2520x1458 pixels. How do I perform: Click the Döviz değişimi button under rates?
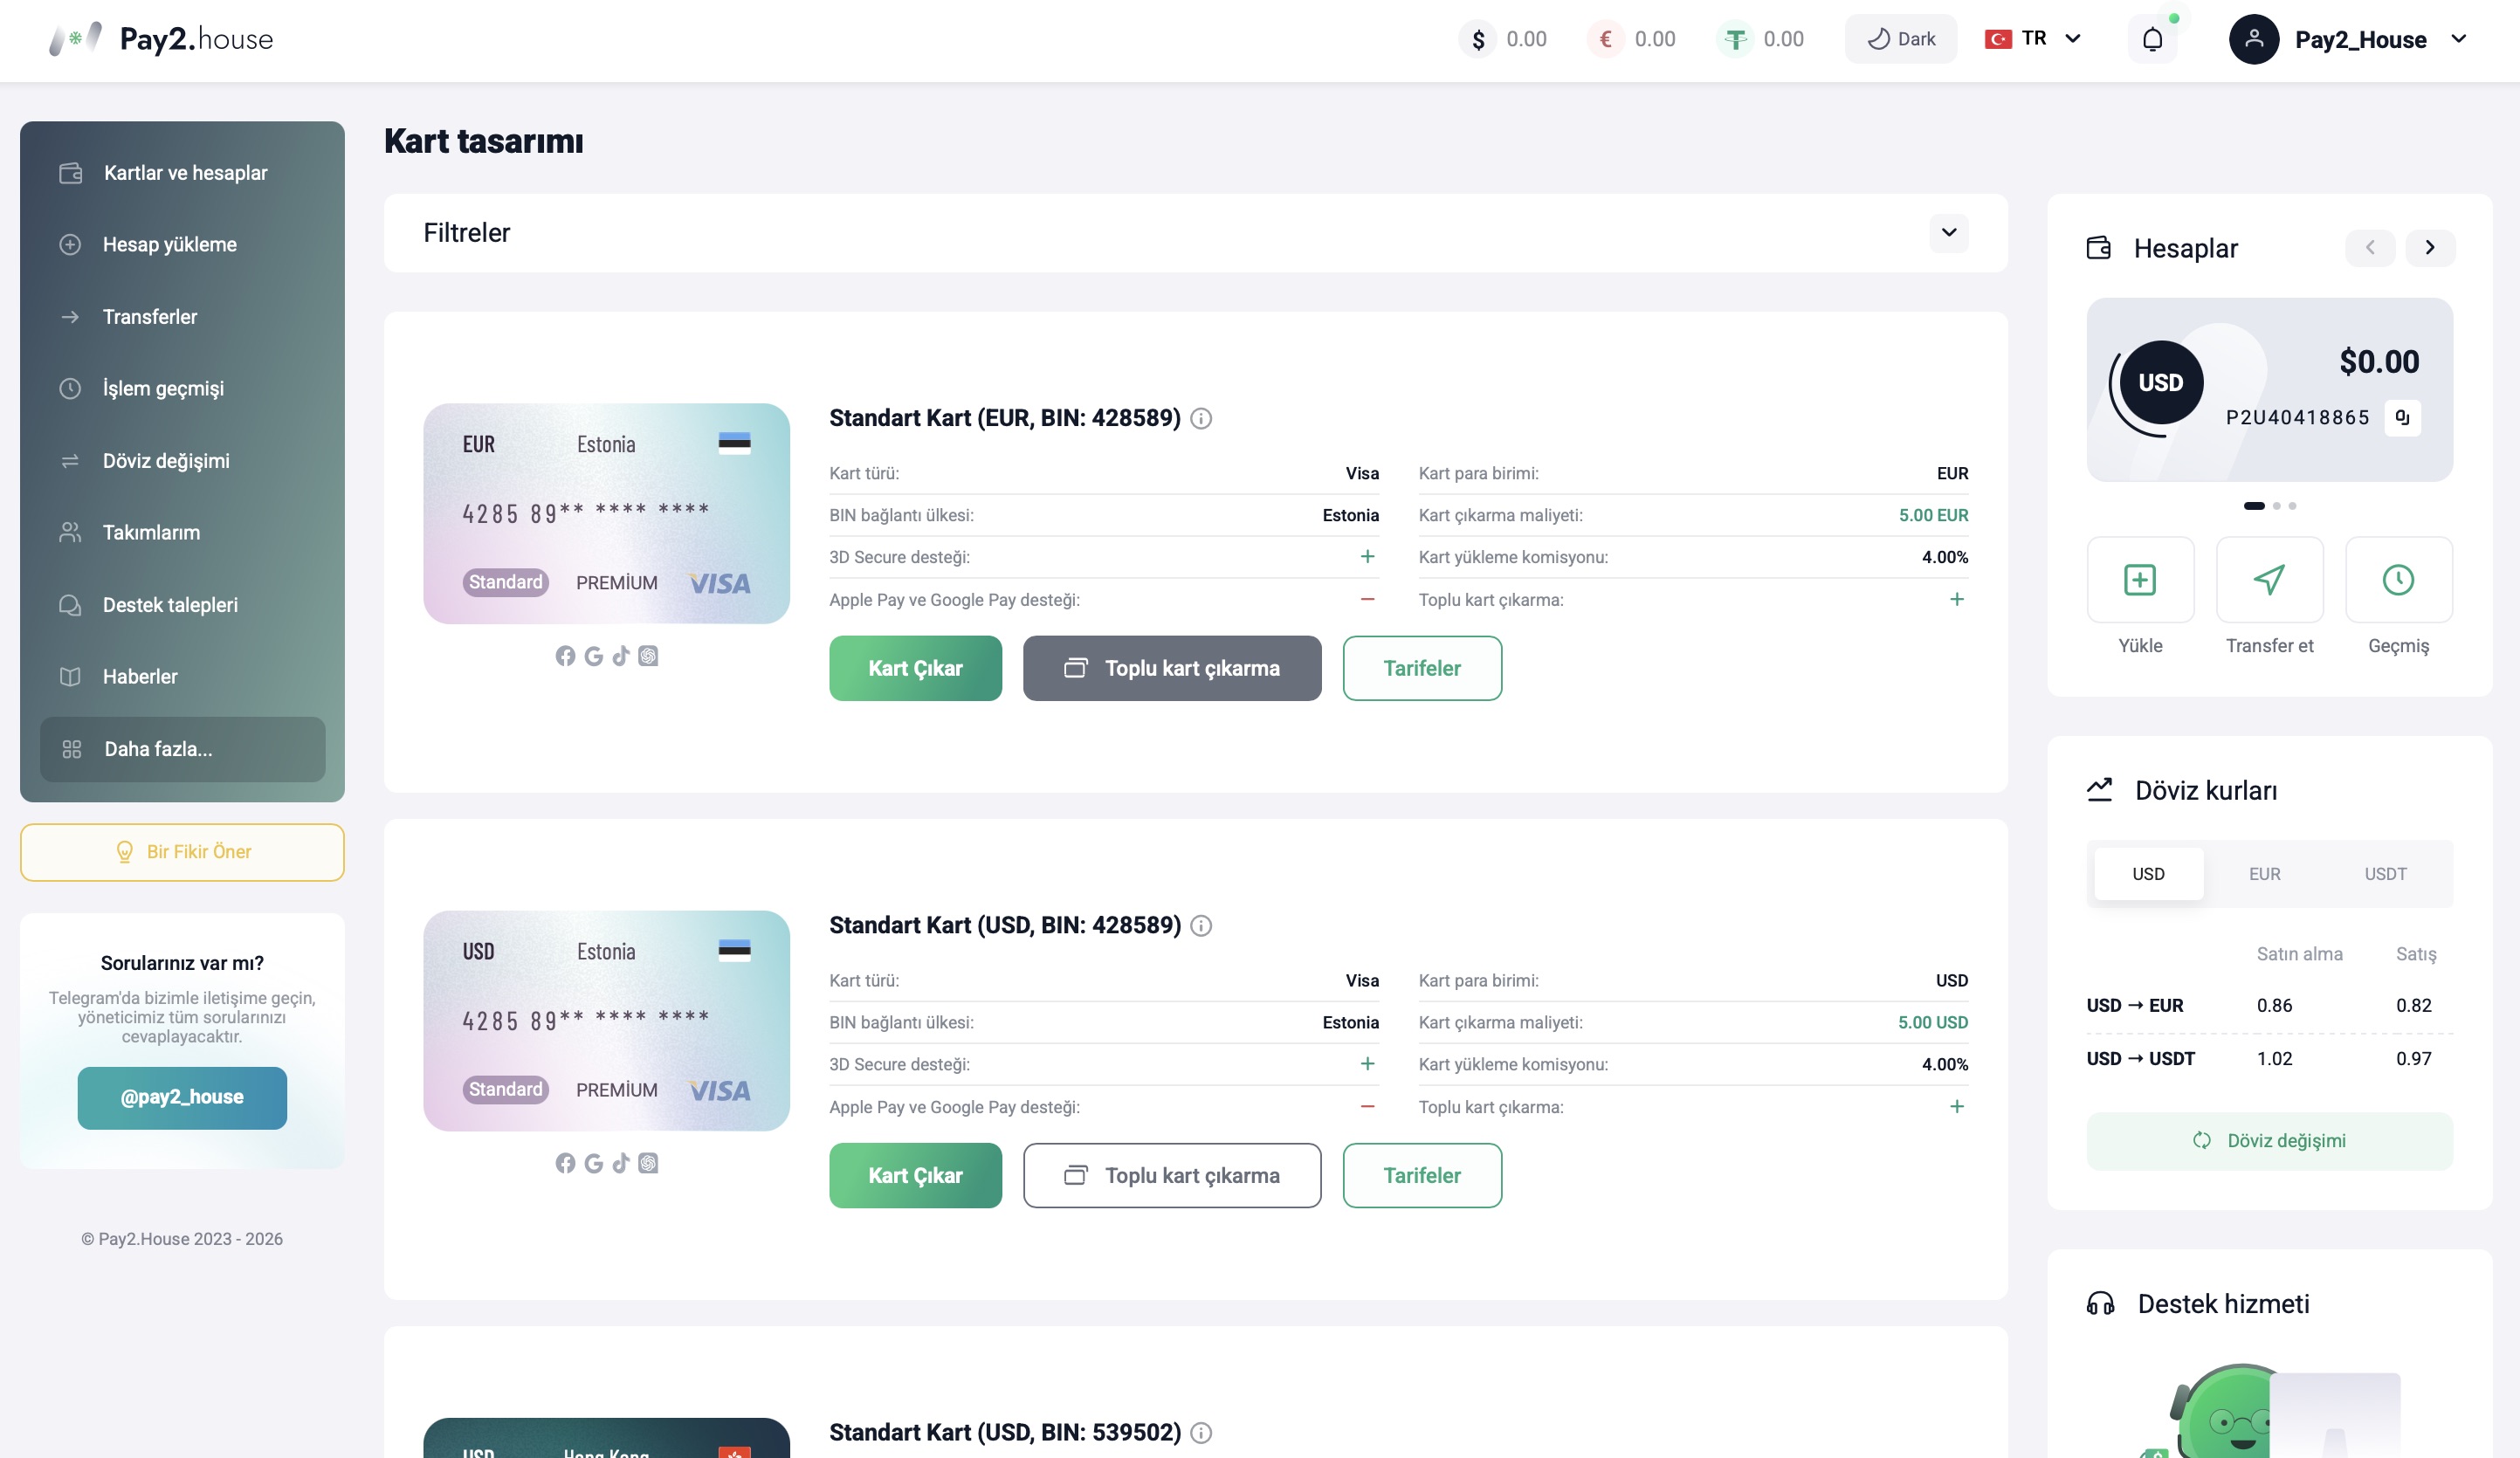point(2269,1141)
